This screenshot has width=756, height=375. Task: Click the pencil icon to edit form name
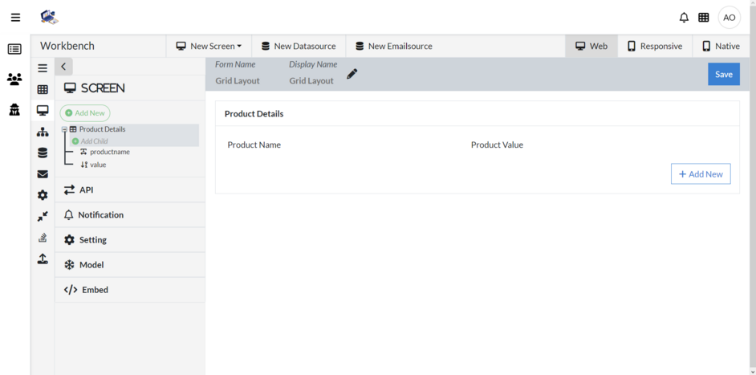click(352, 74)
